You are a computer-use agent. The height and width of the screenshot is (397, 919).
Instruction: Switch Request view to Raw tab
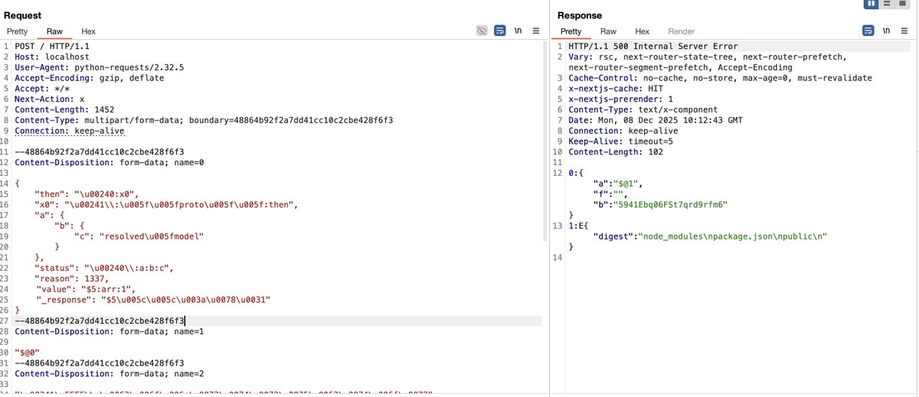(x=54, y=31)
